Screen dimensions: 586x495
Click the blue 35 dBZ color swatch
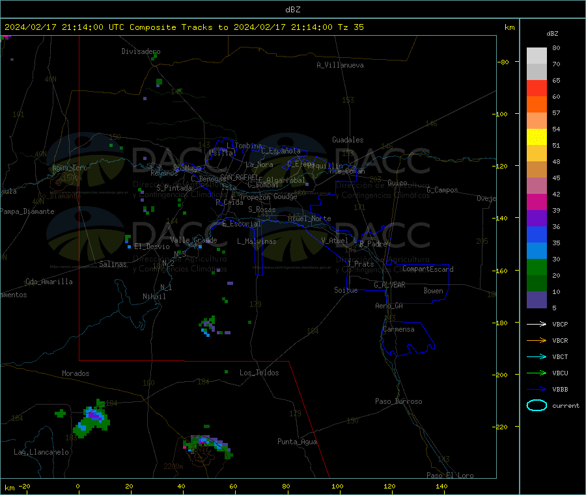pos(537,234)
